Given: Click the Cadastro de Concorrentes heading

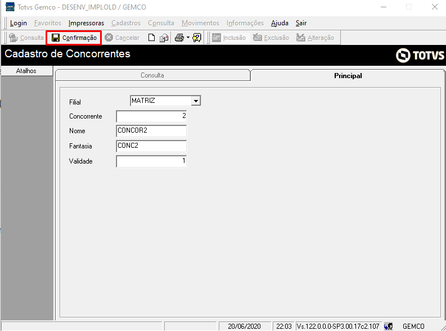Looking at the screenshot, I should (67, 54).
